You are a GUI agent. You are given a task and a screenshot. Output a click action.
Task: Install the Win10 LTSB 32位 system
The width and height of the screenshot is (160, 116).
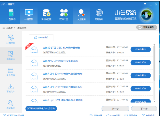click(141, 49)
